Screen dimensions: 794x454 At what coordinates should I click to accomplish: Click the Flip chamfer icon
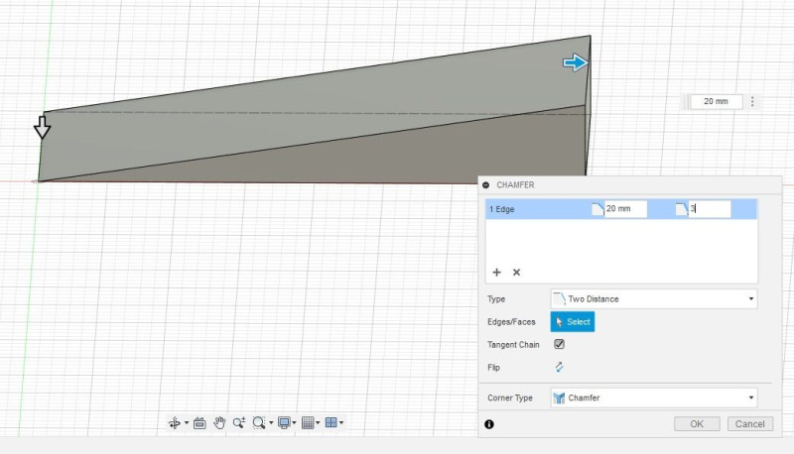pos(559,367)
